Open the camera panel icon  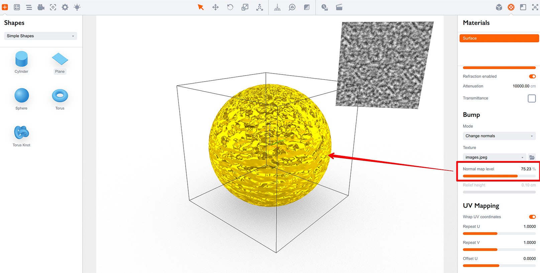[41, 7]
